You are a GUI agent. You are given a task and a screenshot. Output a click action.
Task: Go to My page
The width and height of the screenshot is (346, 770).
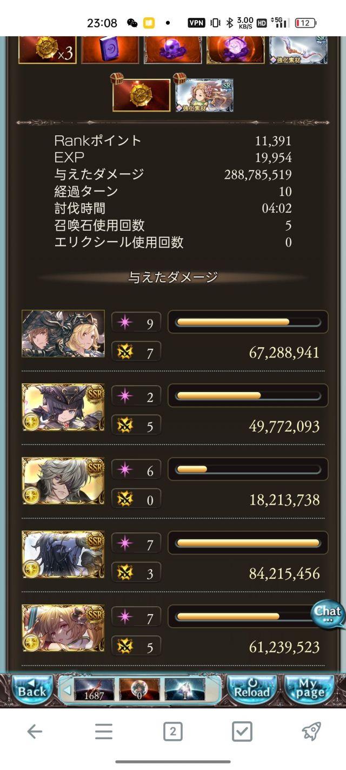309,689
